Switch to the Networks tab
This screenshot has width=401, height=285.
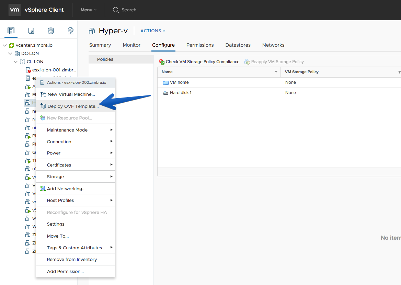(273, 45)
